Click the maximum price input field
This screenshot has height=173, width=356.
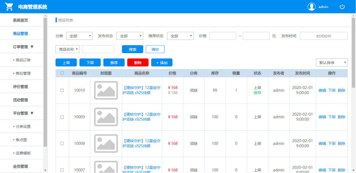click(x=256, y=36)
